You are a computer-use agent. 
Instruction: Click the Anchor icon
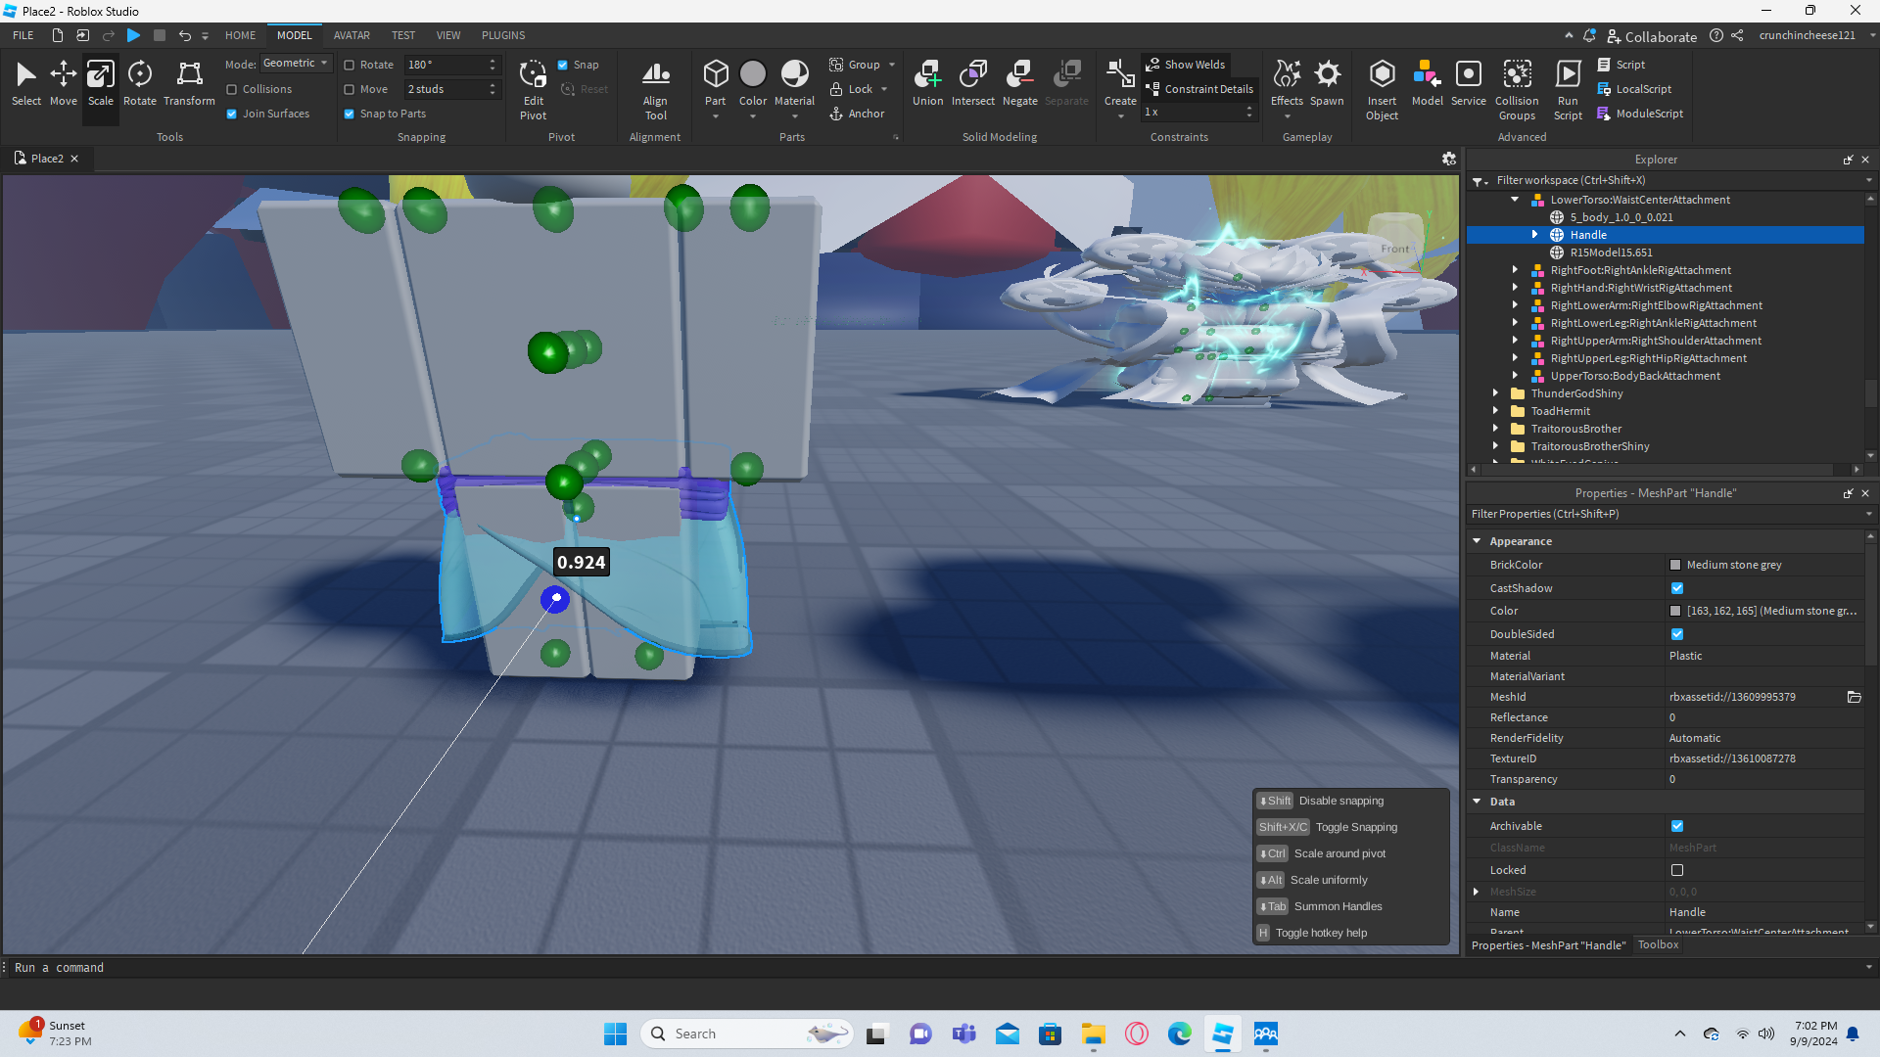(837, 114)
